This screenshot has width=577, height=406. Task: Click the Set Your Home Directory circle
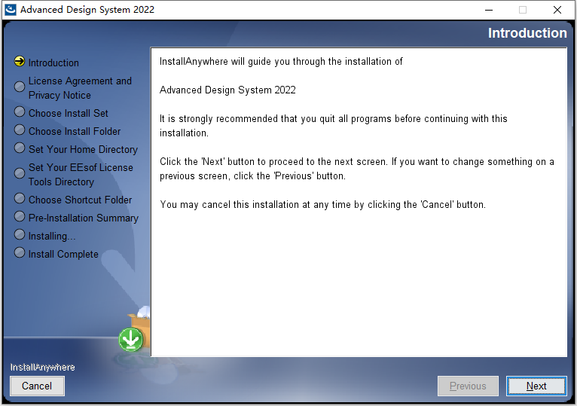[x=20, y=148]
